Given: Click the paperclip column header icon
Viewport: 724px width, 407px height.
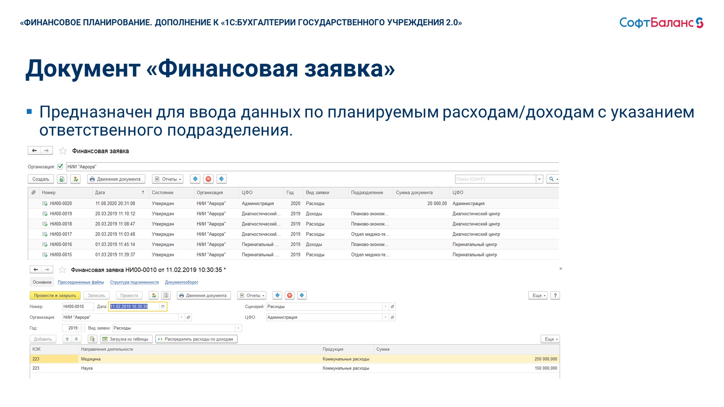Looking at the screenshot, I should [34, 192].
